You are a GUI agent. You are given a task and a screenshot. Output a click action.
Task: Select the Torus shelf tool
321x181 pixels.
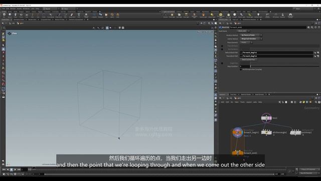pyautogui.click(x=21, y=15)
